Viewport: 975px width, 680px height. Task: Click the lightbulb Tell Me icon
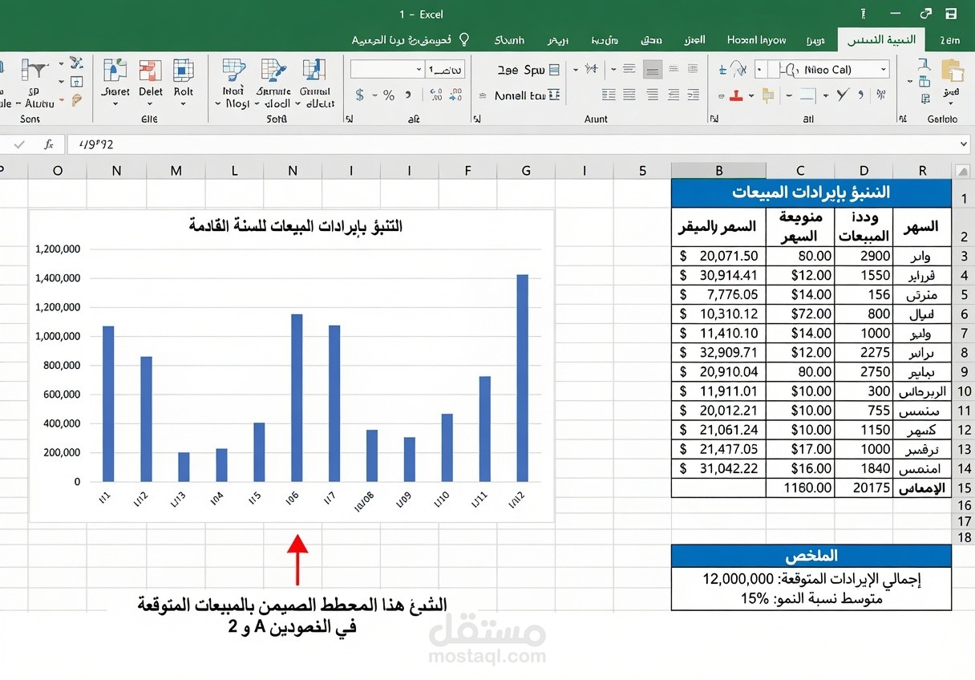(463, 39)
